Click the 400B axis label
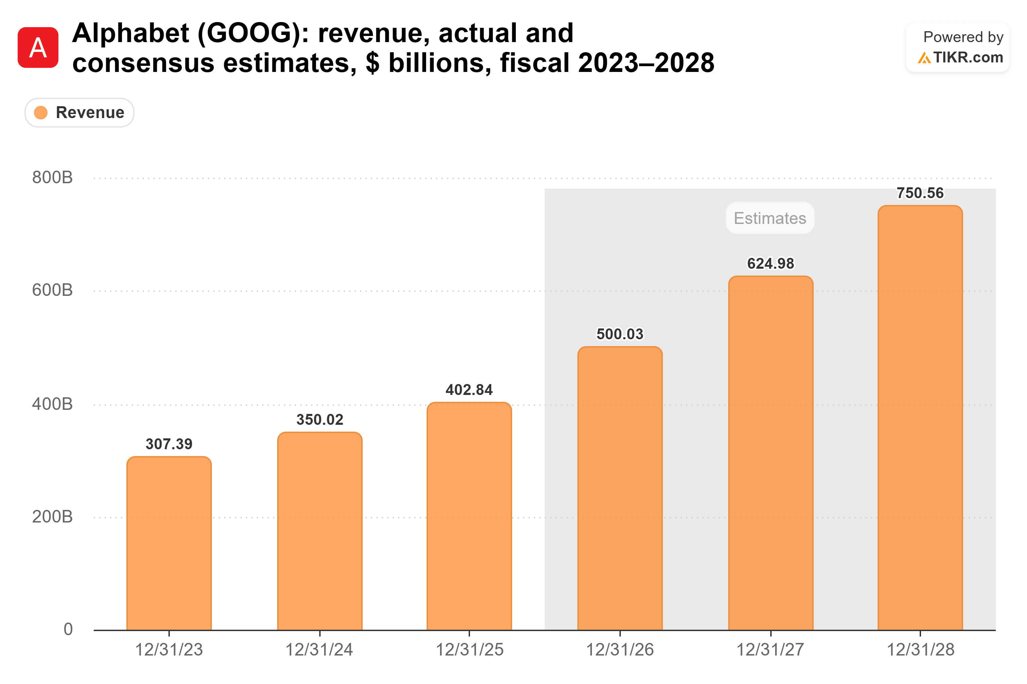Screen dimensions: 1027x684 52,404
